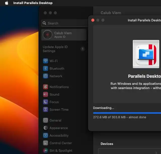
Task: Select Focus label in the sidebar
Action: click(x=54, y=102)
